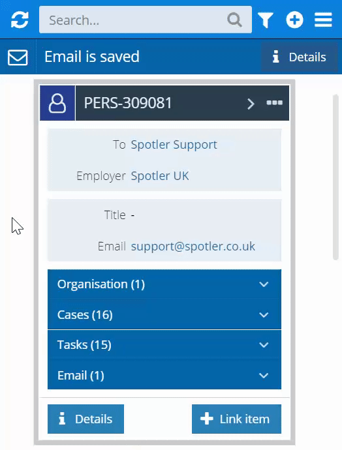Expand the Email (1) section
The image size is (342, 450).
click(x=164, y=375)
